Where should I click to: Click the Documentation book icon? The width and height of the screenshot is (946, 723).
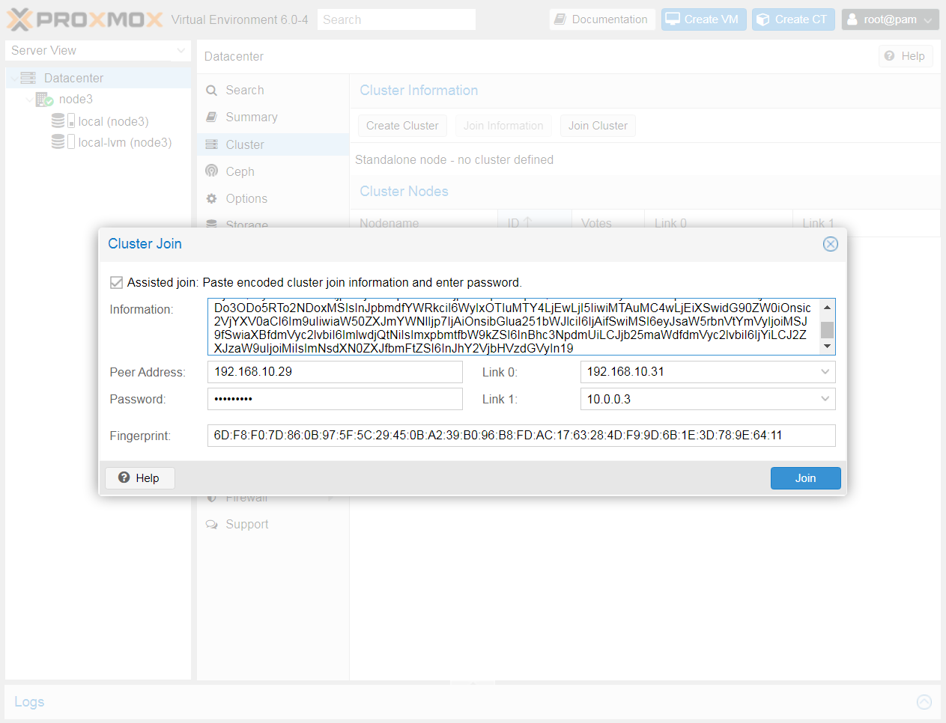(560, 19)
